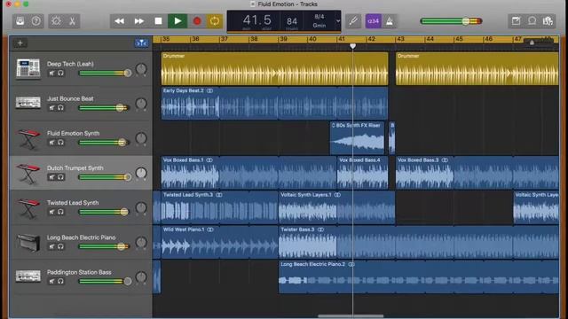
Task: Solo Long Beach Electric Piano track
Action: 60,246
